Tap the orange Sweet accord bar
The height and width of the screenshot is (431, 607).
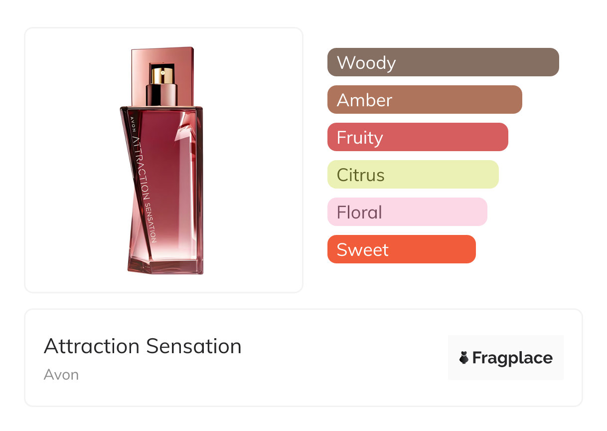coord(401,249)
